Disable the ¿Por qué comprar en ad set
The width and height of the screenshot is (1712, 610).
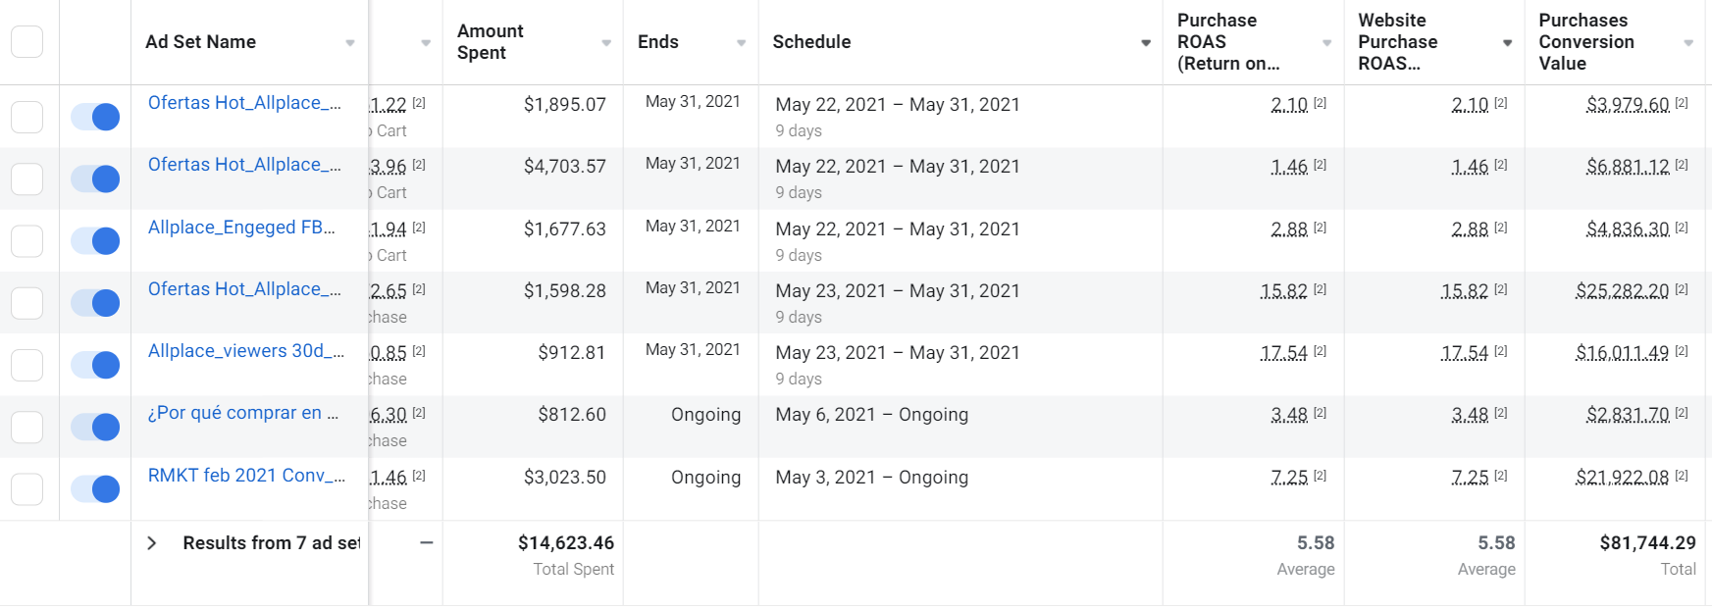point(95,427)
